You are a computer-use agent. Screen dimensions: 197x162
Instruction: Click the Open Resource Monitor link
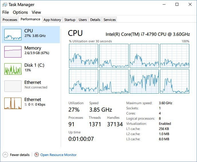coord(58,155)
